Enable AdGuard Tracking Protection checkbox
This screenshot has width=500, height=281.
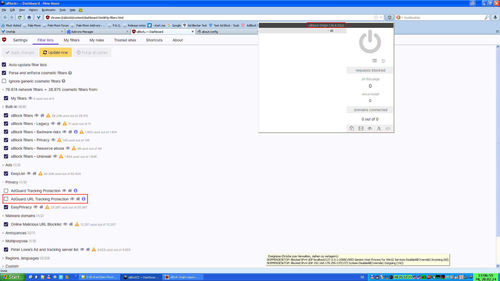coord(6,191)
